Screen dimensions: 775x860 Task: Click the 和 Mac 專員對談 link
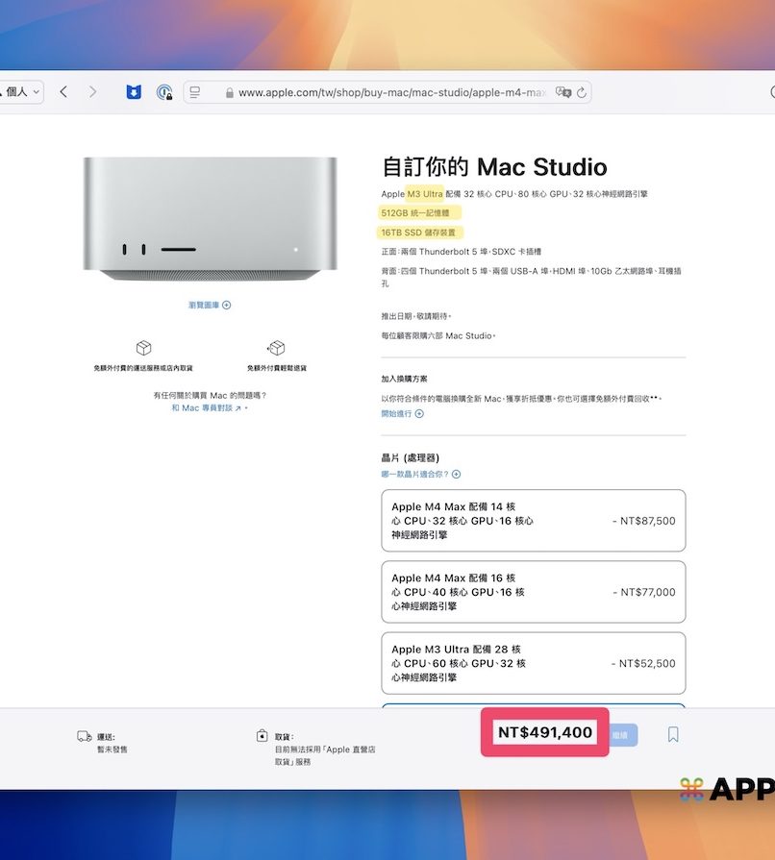(208, 407)
